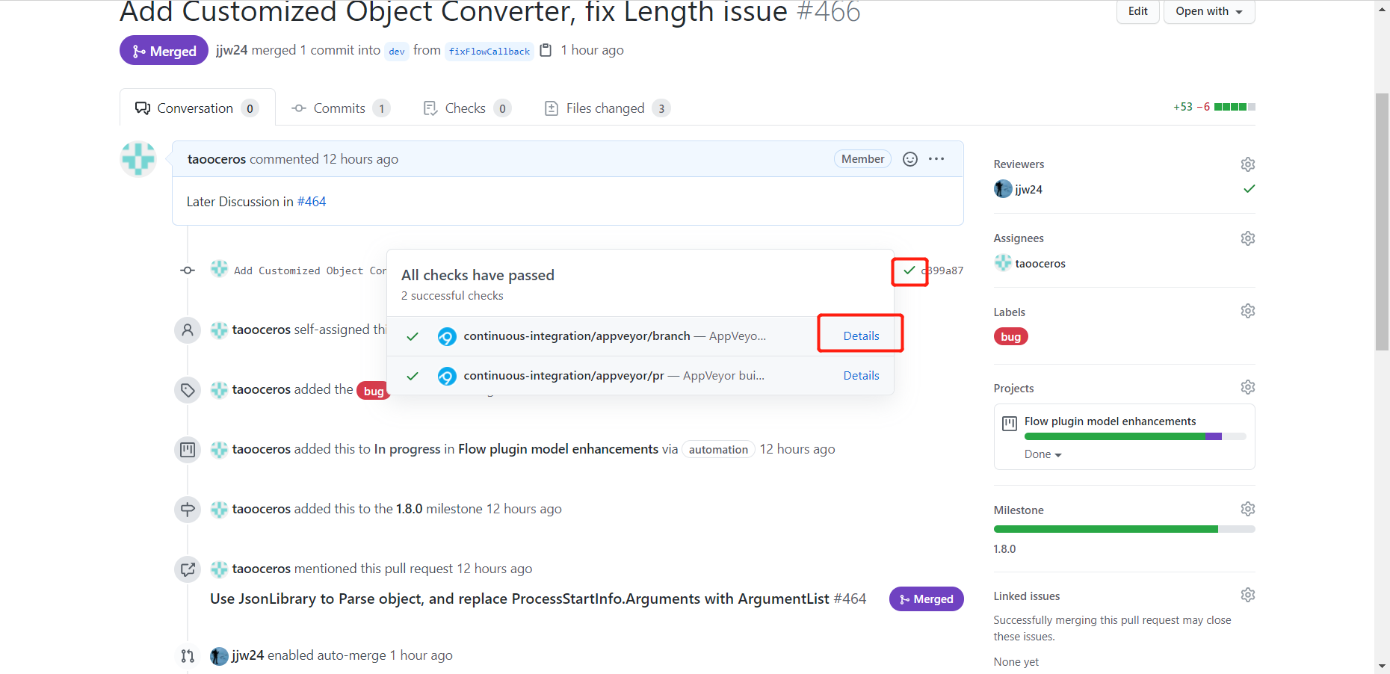
Task: Open Projects settings gear
Action: [x=1247, y=387]
